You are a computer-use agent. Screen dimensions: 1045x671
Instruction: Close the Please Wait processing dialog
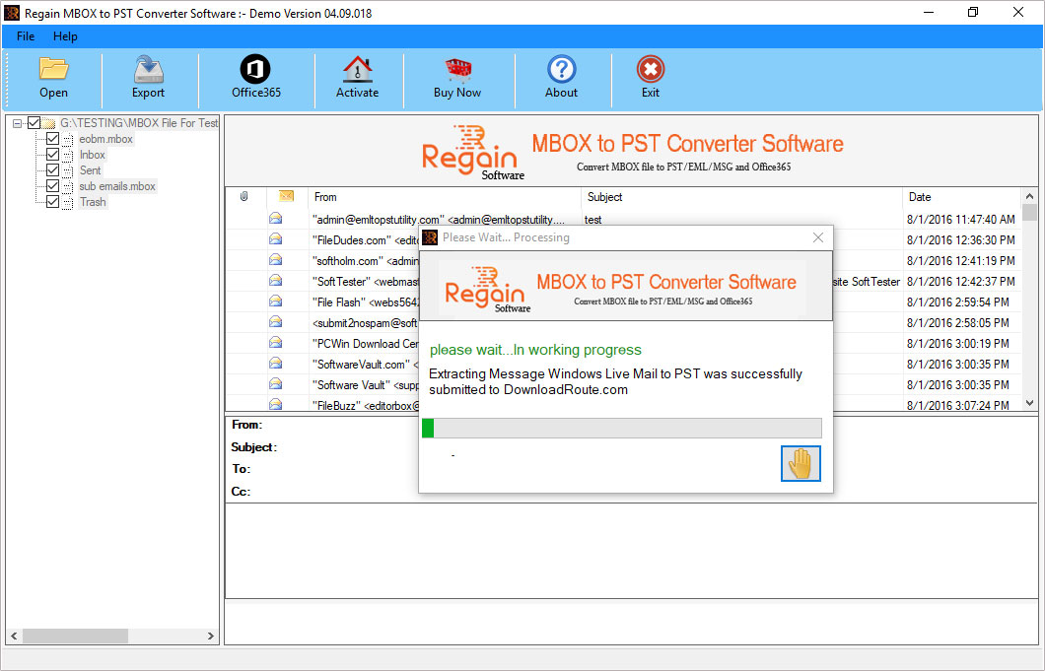pyautogui.click(x=818, y=237)
